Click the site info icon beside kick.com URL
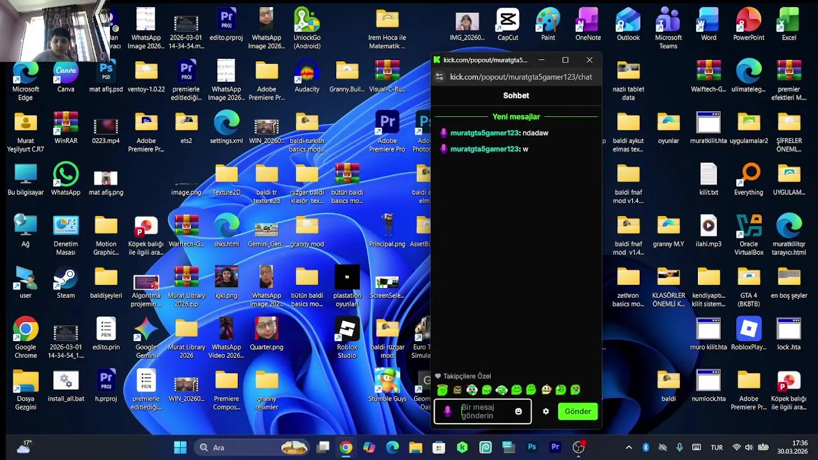 point(439,77)
